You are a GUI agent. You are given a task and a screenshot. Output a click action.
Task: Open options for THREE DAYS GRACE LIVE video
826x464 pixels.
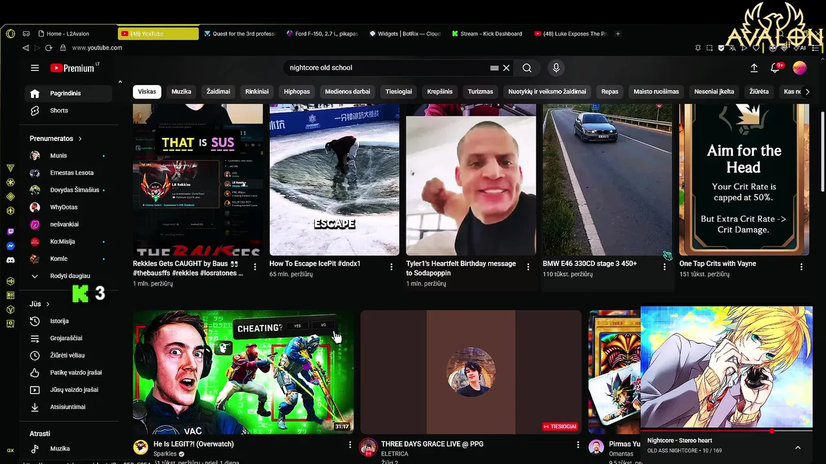[x=578, y=445]
